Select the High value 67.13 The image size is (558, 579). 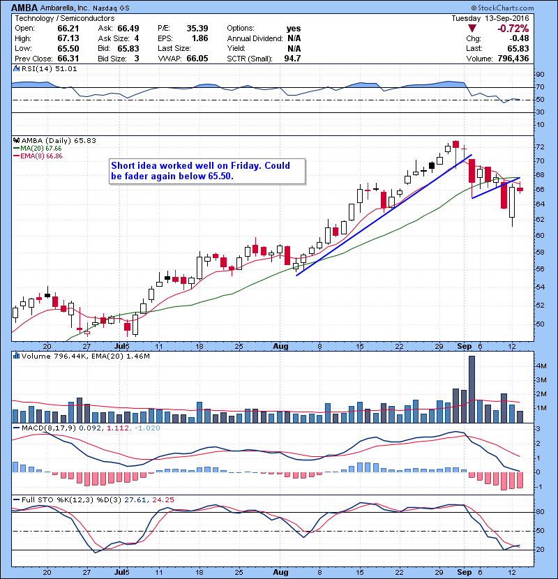[x=68, y=38]
